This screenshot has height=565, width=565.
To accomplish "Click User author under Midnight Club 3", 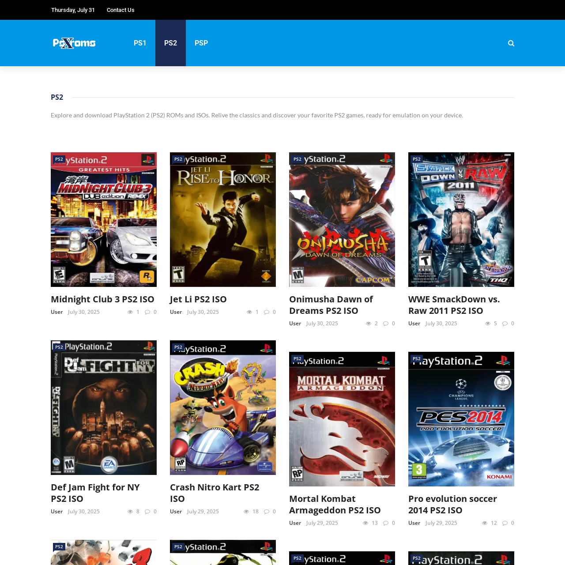I will pyautogui.click(x=56, y=312).
